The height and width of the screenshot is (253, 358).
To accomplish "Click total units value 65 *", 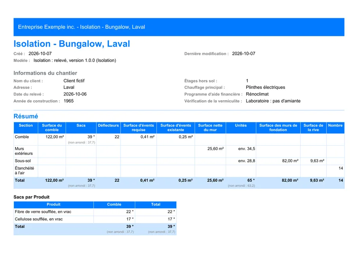I will [x=251, y=180].
